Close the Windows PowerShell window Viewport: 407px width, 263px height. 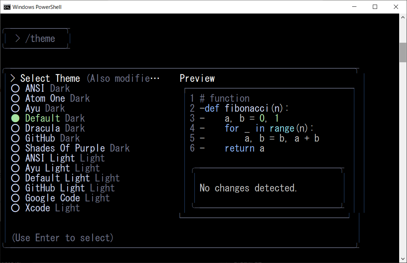click(x=396, y=7)
